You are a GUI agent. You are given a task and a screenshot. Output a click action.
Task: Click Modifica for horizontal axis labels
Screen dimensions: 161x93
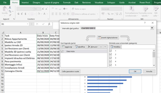115,47
